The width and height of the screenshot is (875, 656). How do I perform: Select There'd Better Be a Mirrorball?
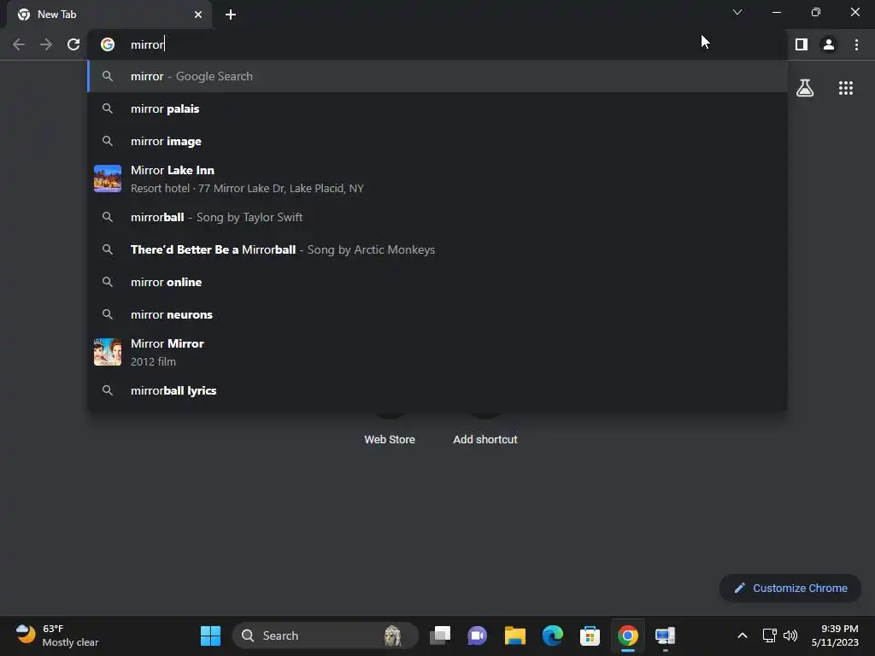coord(437,249)
